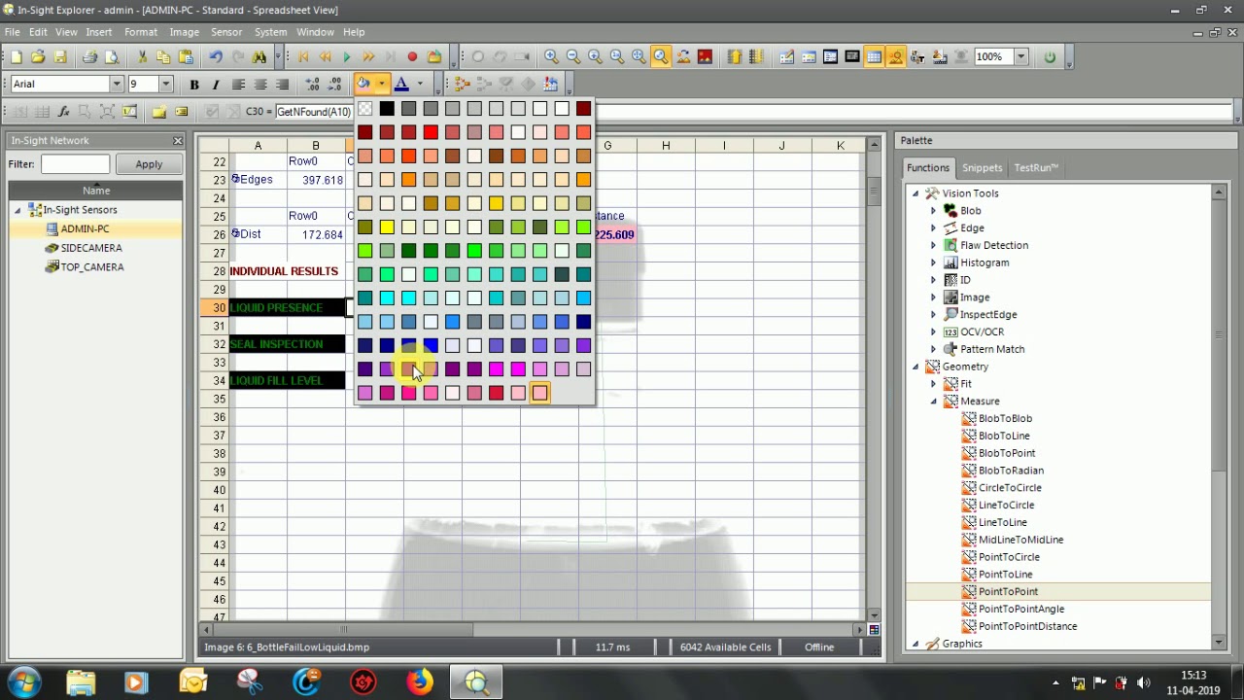
Task: Switch to the TestRun tab
Action: pos(1036,168)
